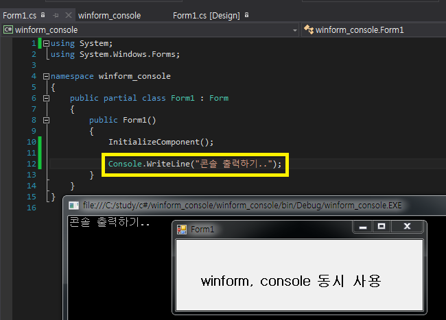The height and width of the screenshot is (320, 446).
Task: Click the console output text '콘솔 출력하기..'
Action: tap(110, 222)
